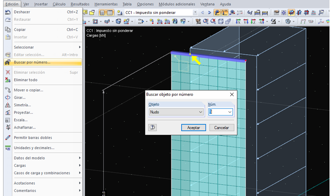The width and height of the screenshot is (333, 196).
Task: Open the Tabla menu
Action: tap(127, 4)
